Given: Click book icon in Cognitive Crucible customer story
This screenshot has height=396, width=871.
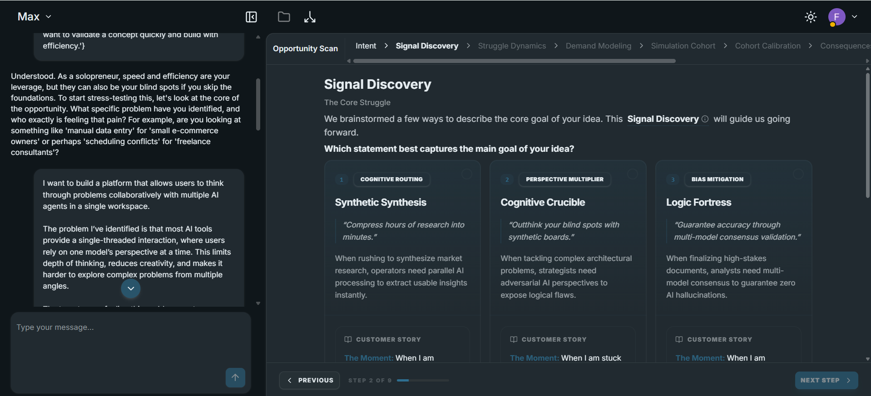Looking at the screenshot, I should point(514,339).
